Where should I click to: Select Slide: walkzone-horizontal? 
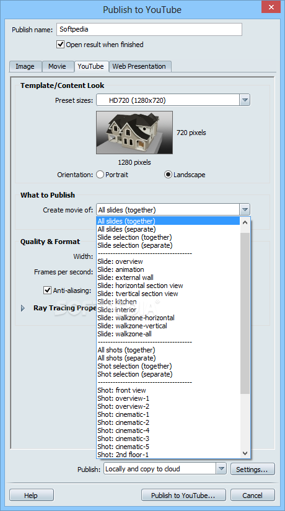[x=169, y=318]
